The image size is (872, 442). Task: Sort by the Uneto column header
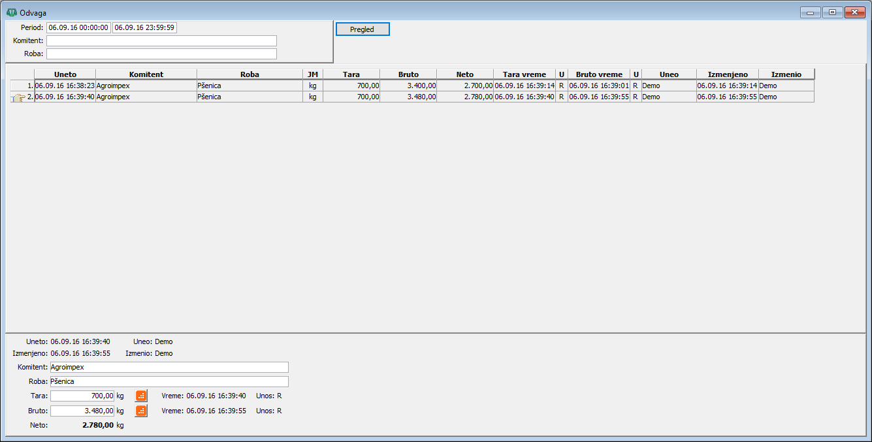(65, 74)
